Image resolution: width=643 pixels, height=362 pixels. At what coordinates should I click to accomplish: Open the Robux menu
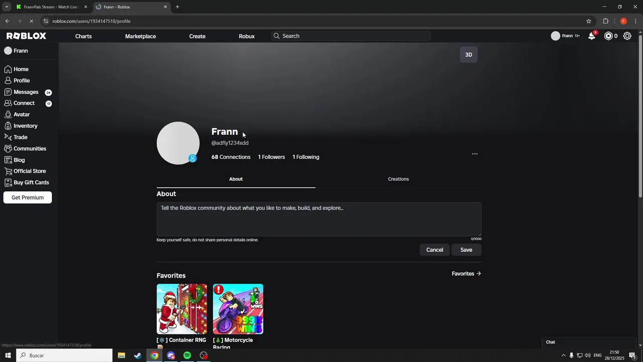point(247,36)
